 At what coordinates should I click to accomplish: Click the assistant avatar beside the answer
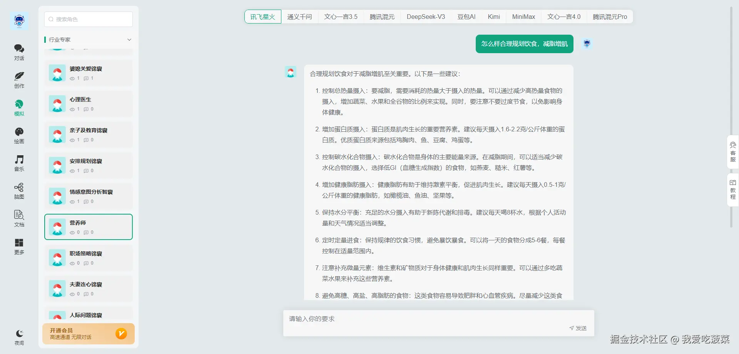(x=291, y=72)
